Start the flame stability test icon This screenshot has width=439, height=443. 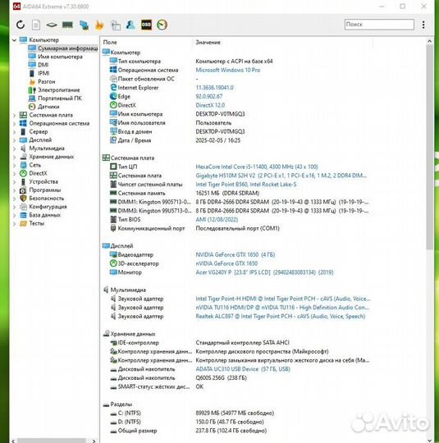point(99,25)
